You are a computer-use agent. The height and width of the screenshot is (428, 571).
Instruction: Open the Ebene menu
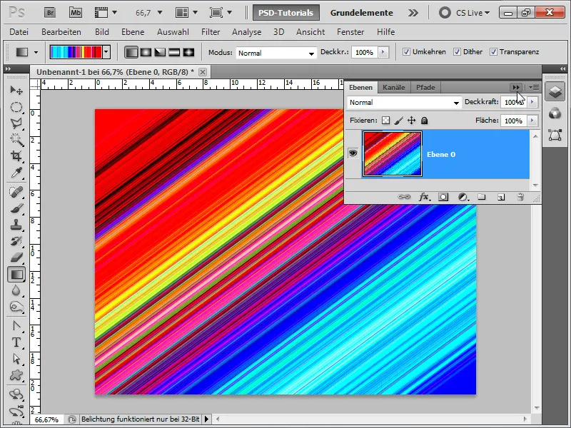click(x=133, y=32)
